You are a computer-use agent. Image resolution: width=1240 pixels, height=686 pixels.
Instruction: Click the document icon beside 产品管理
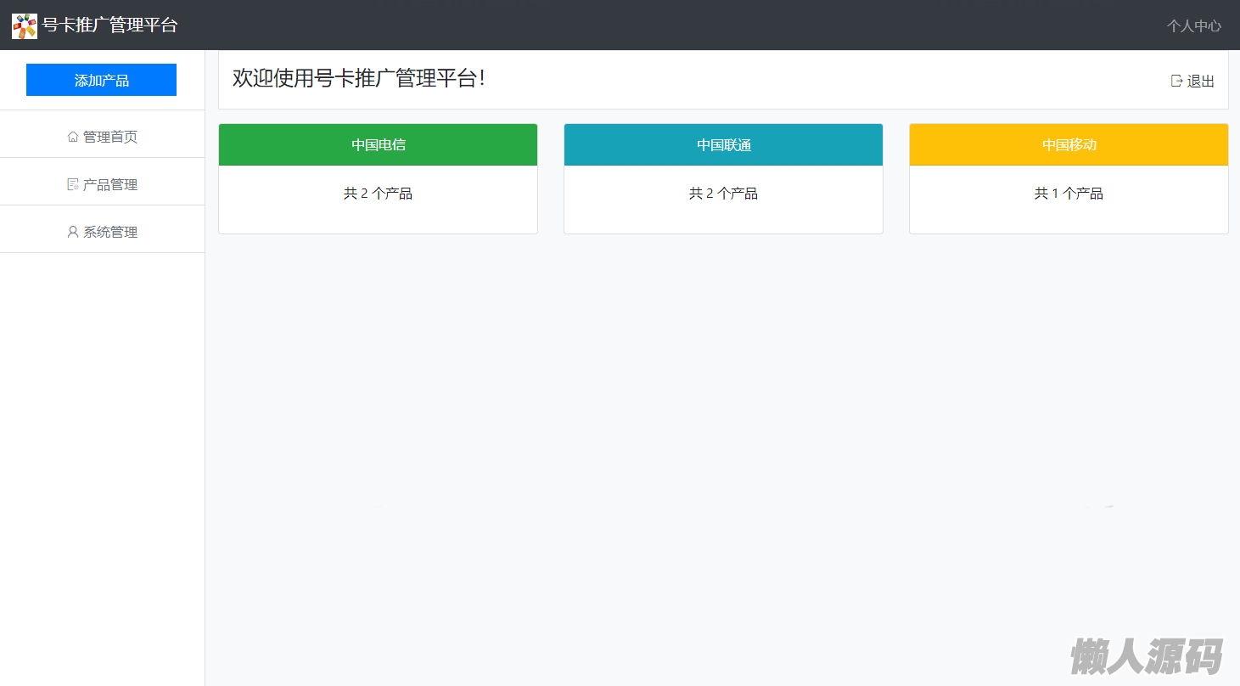(x=73, y=184)
